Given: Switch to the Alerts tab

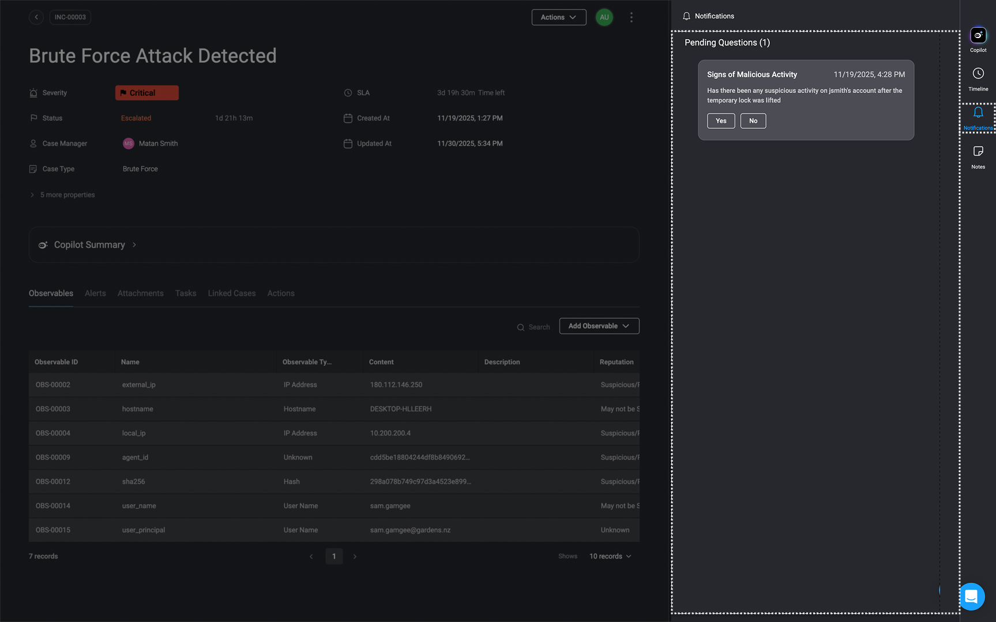Looking at the screenshot, I should coord(95,293).
